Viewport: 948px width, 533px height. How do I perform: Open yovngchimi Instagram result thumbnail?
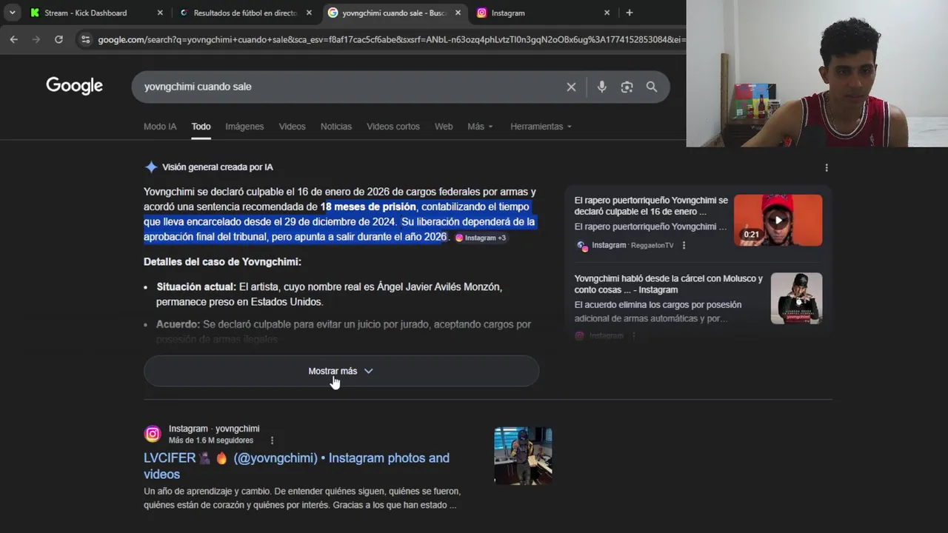coord(523,456)
